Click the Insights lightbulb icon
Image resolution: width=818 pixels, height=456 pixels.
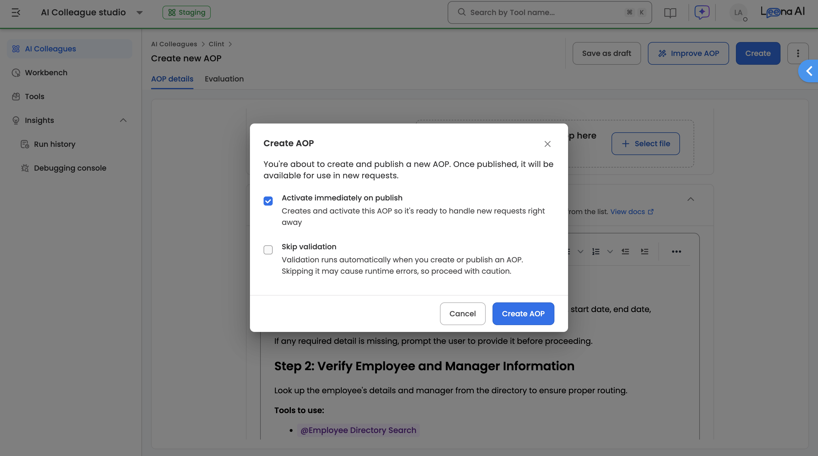pos(16,120)
